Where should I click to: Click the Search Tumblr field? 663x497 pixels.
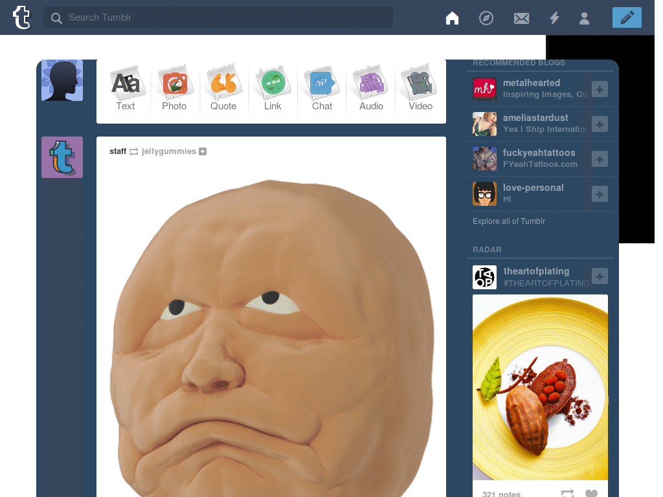(218, 17)
